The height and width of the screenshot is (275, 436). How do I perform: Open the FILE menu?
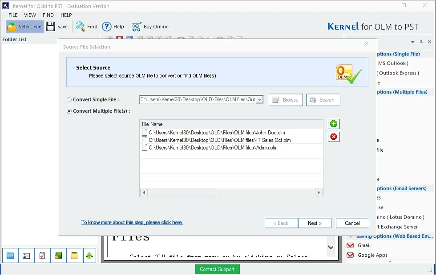13,15
